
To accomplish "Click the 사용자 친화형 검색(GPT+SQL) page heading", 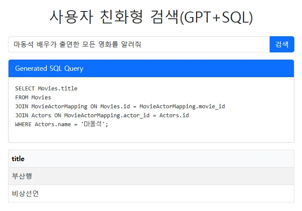I will 151,17.
